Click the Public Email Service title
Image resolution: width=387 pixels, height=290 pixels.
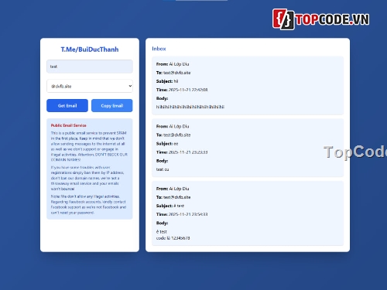(x=69, y=125)
